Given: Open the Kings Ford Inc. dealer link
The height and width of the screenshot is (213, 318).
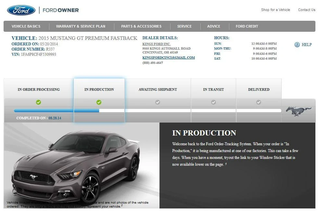Looking at the screenshot, I should [x=156, y=44].
